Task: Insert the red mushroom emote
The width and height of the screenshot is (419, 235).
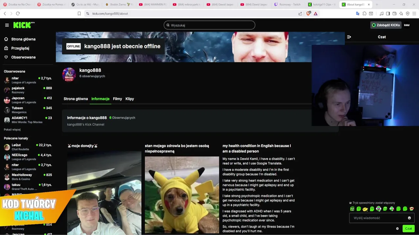Action: click(412, 209)
